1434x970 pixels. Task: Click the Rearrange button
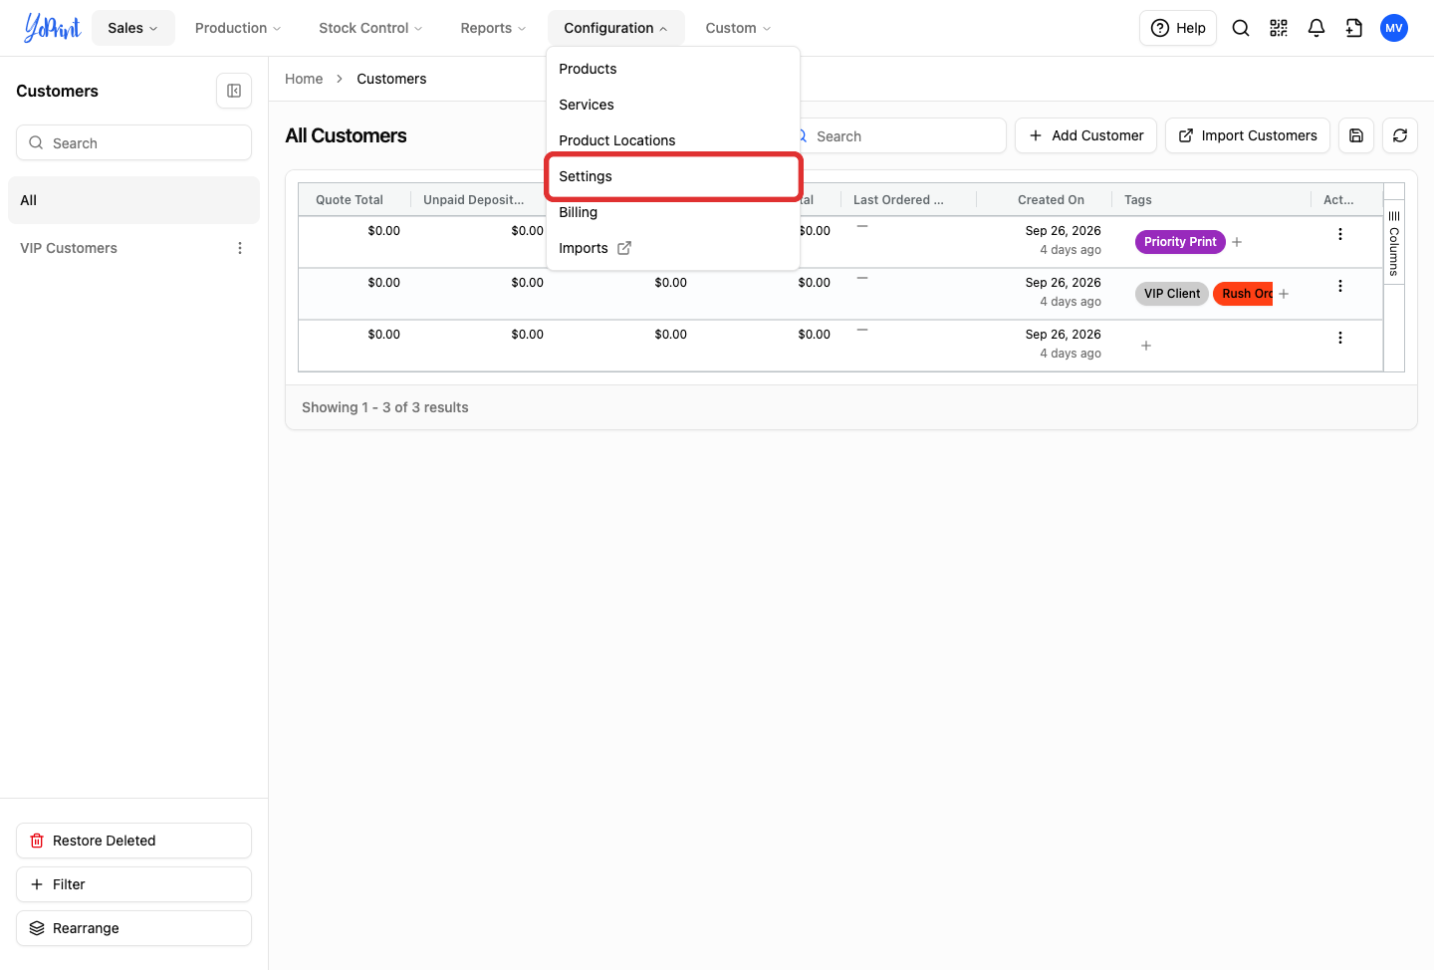[133, 928]
